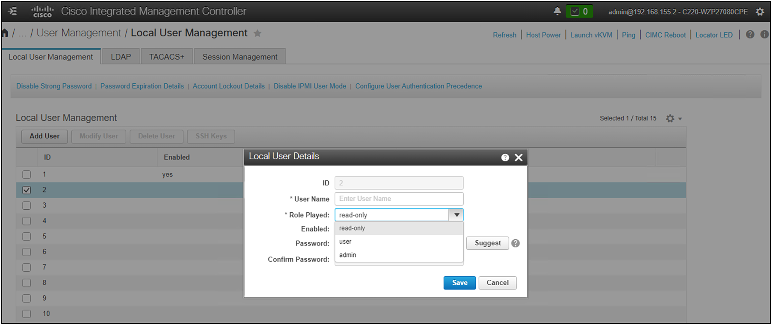Click the Refresh link

click(504, 35)
